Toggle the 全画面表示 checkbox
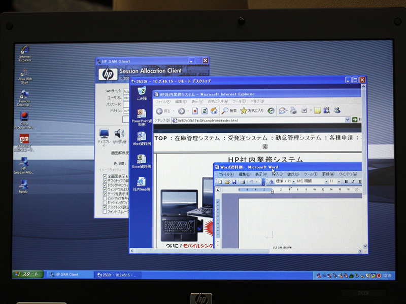Image resolution: width=406 pixels, height=304 pixels. (105, 175)
